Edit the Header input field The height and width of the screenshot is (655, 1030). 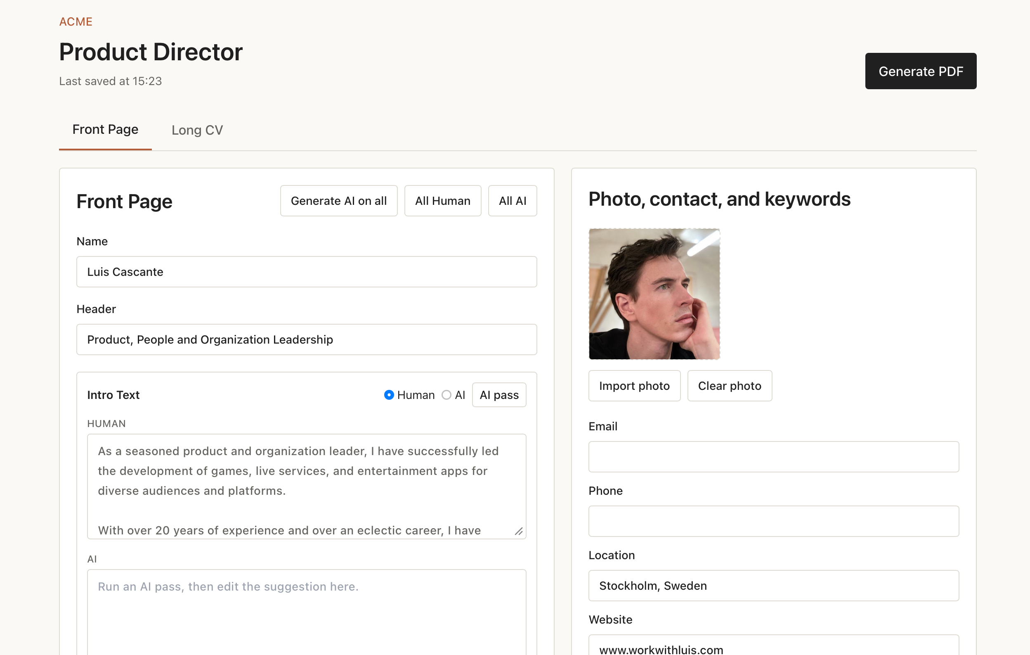pyautogui.click(x=307, y=339)
